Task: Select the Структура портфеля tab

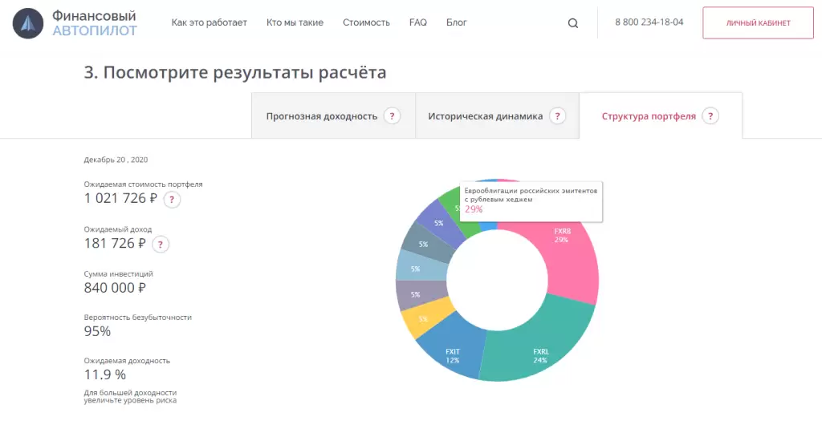Action: (649, 116)
